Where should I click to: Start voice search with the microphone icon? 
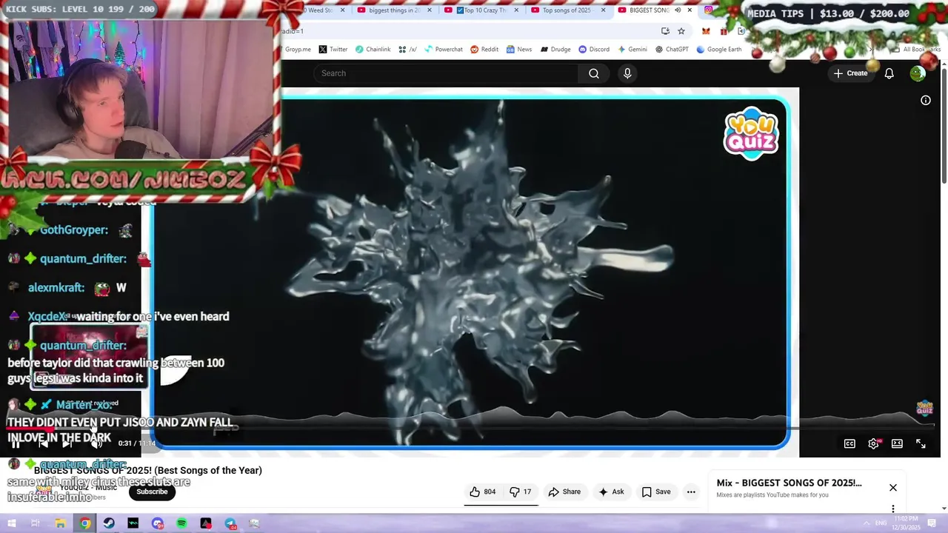click(x=627, y=73)
